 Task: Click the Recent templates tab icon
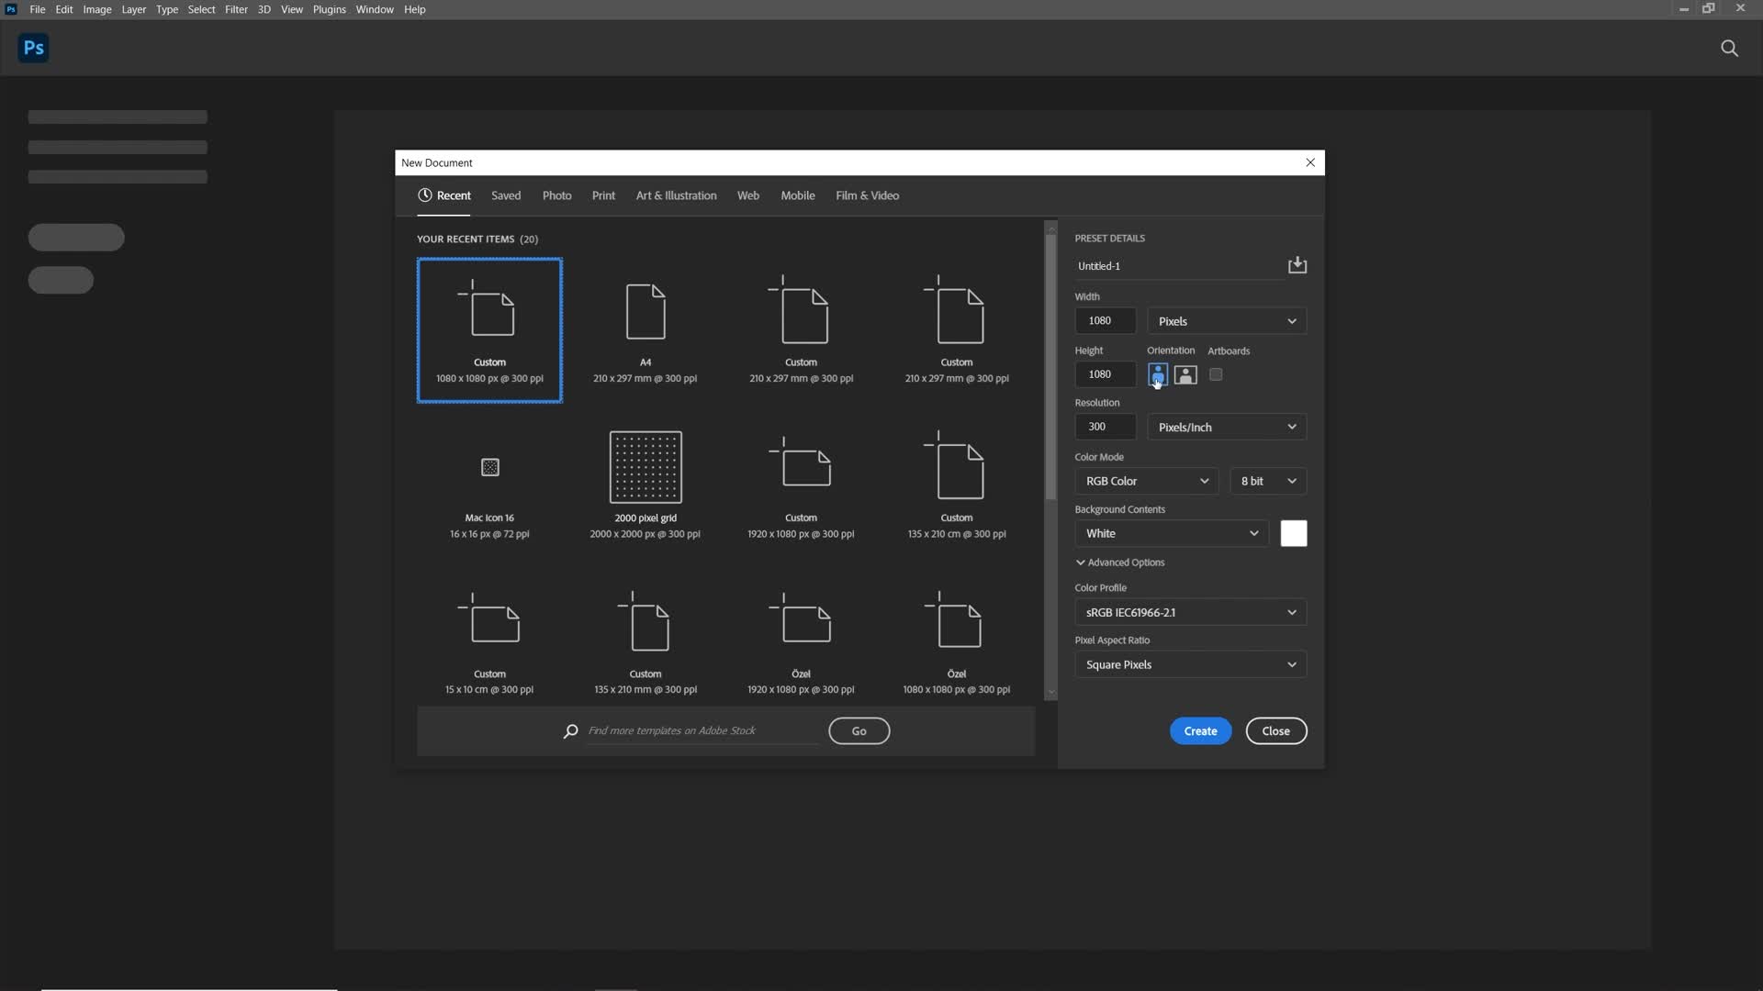point(425,195)
